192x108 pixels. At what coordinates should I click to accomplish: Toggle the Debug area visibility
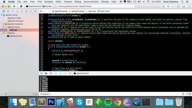click(x=184, y=6)
